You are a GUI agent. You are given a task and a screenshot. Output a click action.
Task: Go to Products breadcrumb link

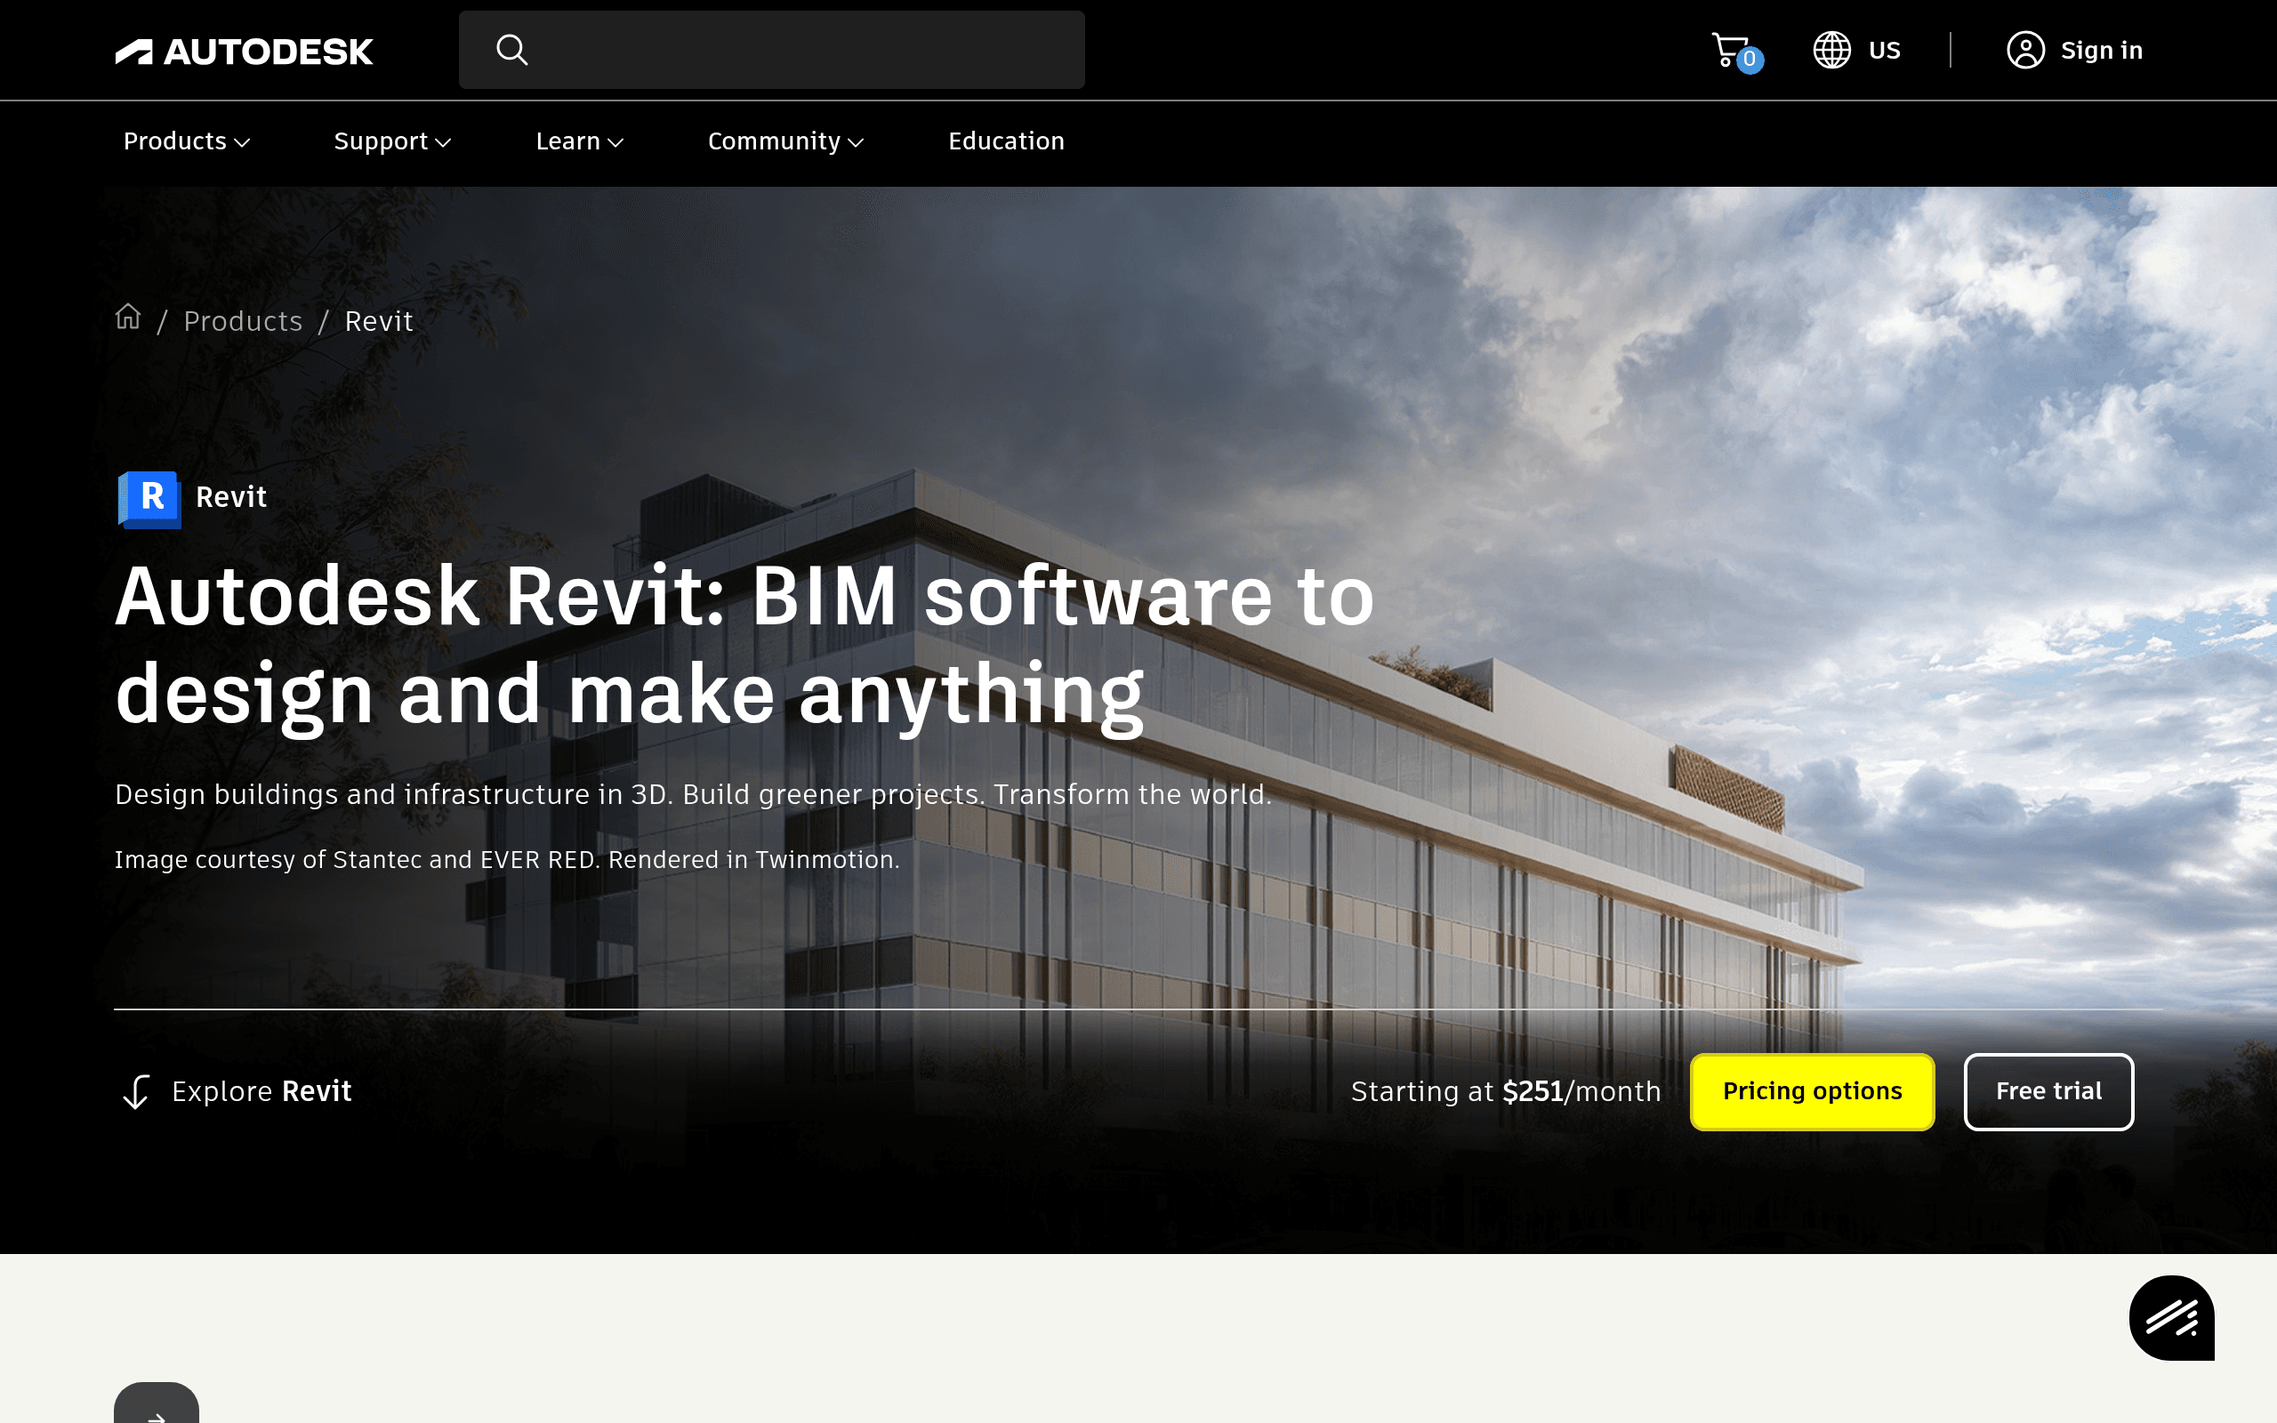coord(243,321)
